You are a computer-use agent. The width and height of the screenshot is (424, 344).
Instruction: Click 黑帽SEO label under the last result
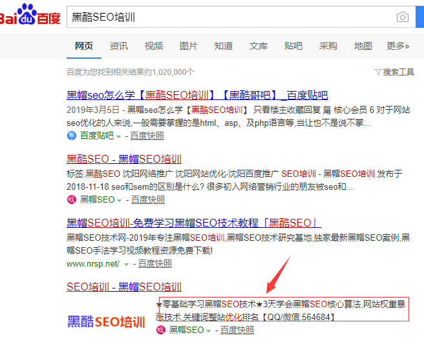[x=186, y=330]
